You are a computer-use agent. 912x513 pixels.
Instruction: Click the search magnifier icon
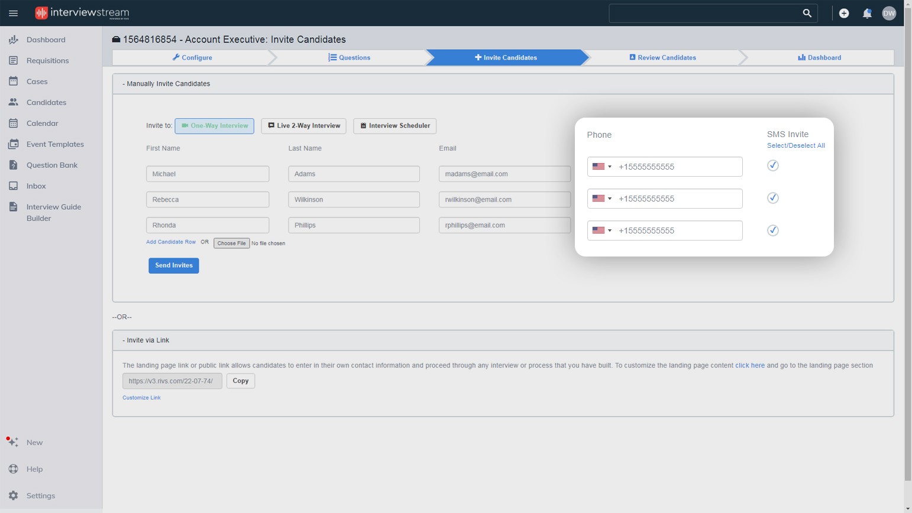807,13
